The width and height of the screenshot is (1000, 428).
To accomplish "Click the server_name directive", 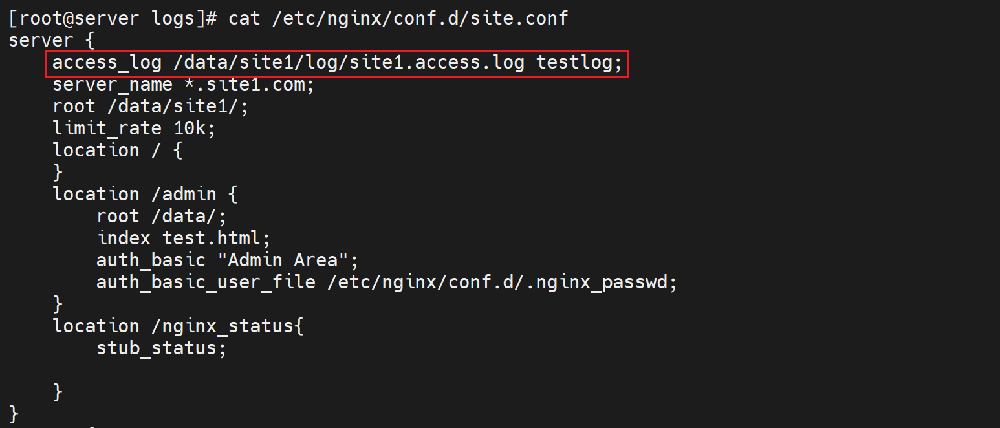I will click(x=113, y=85).
